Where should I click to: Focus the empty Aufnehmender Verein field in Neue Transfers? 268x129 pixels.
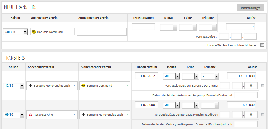point(102,32)
